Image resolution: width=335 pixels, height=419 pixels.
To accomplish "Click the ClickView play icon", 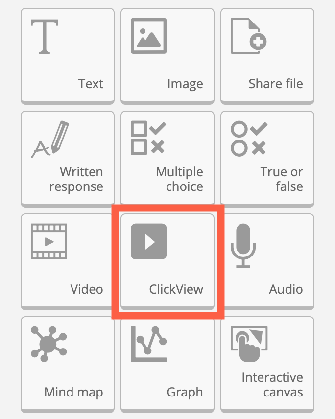I will 149,242.
